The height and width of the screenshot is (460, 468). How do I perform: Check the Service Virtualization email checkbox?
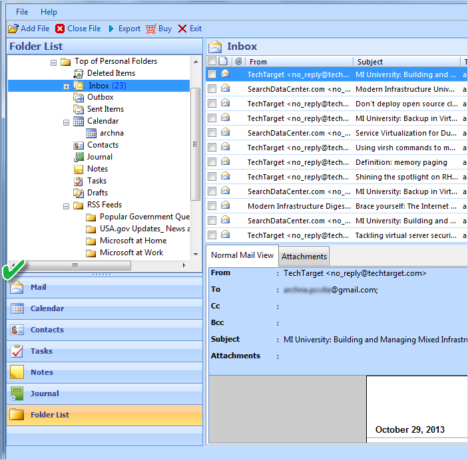[x=212, y=132]
